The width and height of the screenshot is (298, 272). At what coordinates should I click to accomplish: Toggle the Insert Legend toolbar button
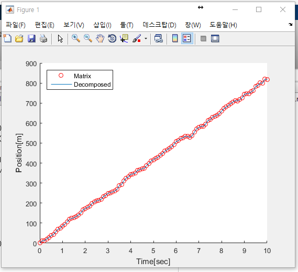[x=187, y=38]
